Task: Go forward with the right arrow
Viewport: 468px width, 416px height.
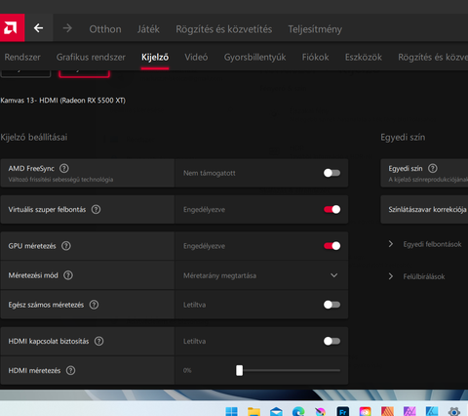Action: [67, 28]
